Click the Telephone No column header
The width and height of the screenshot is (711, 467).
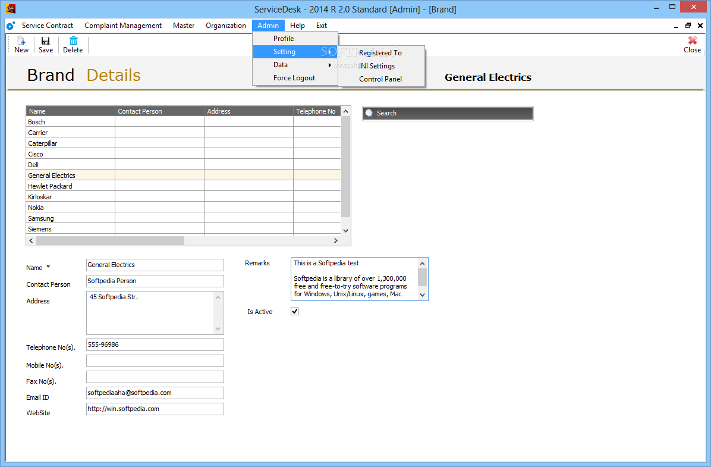(317, 111)
